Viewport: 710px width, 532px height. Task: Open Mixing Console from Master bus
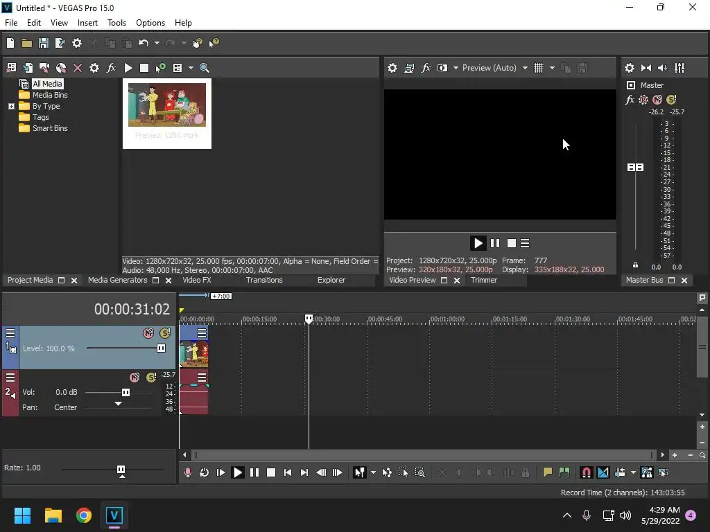[679, 68]
